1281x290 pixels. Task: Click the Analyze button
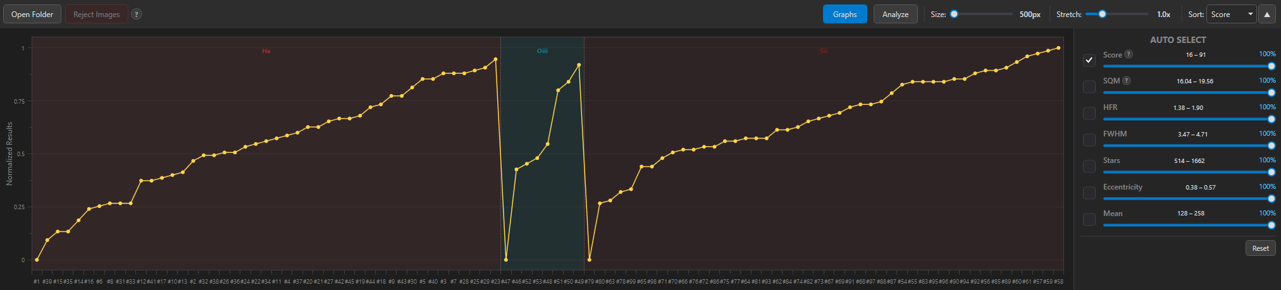[x=895, y=15]
